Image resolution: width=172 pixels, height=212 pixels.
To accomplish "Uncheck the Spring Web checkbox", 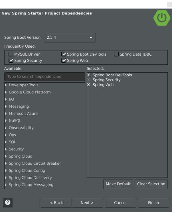I will click(64, 60).
